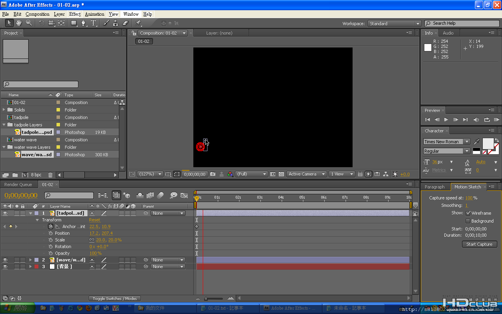Delete selected project item trash
502x314 pixels.
coord(50,175)
